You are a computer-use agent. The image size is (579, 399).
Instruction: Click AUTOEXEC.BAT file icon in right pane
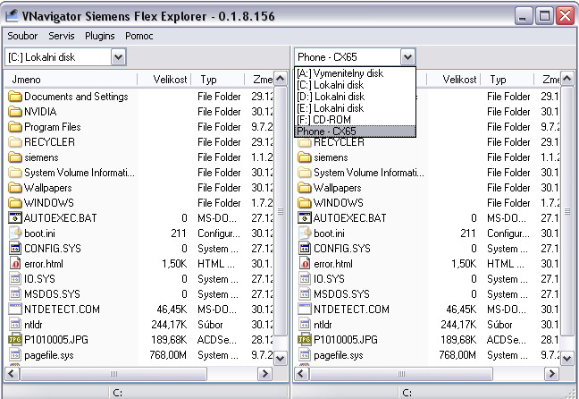pyautogui.click(x=305, y=217)
